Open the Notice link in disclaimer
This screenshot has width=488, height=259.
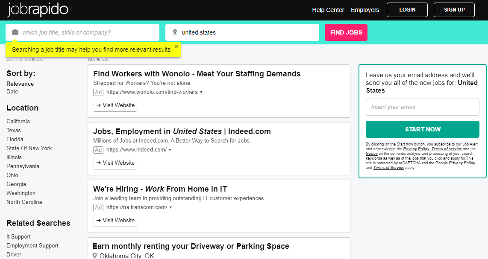pos(372,154)
